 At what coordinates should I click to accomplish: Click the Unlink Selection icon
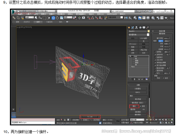[x=18, y=18]
